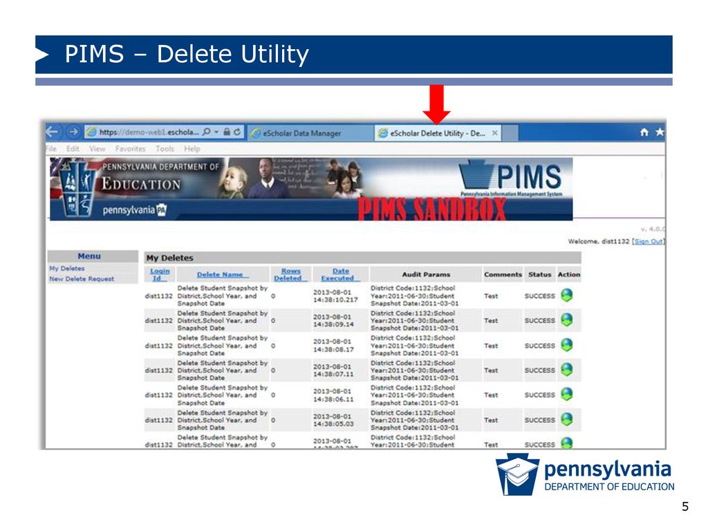Click audit params in 14:38:05.03 row

point(415,420)
